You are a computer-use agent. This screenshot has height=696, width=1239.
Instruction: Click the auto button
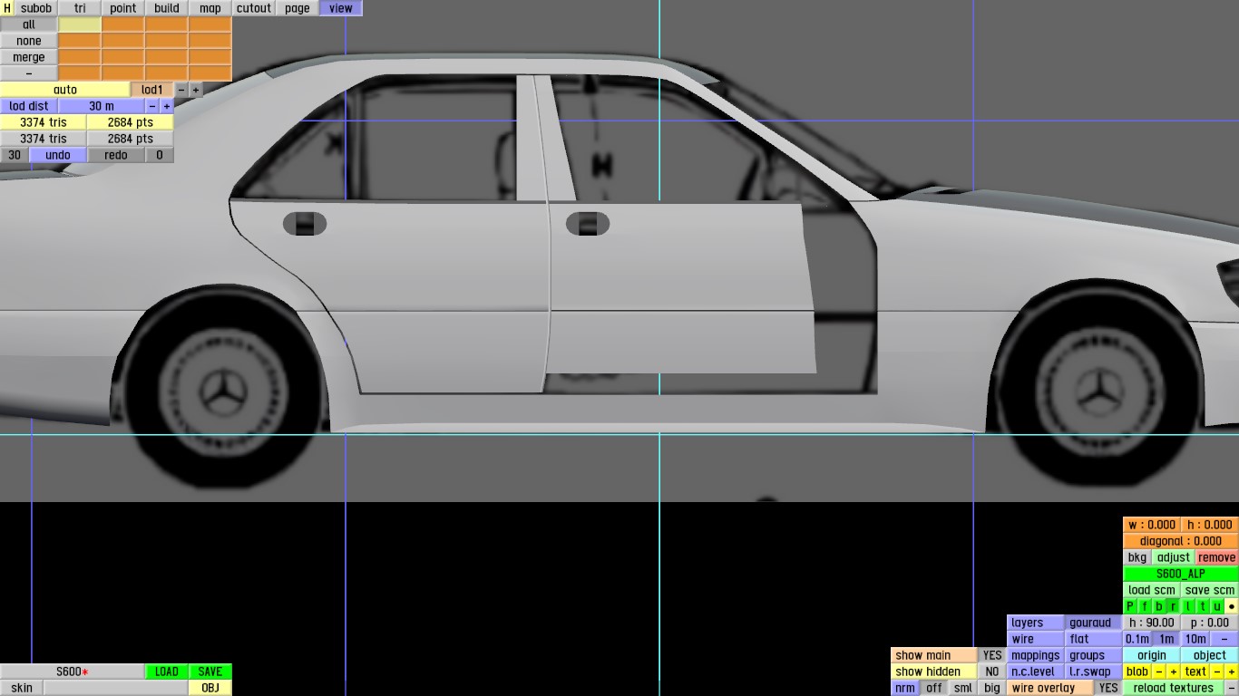65,90
